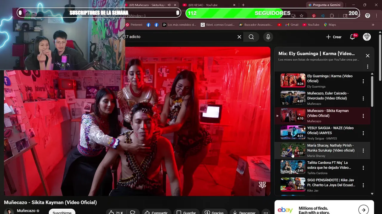Send Gracias super thanks
This screenshot has width=382, height=214.
[214, 213]
